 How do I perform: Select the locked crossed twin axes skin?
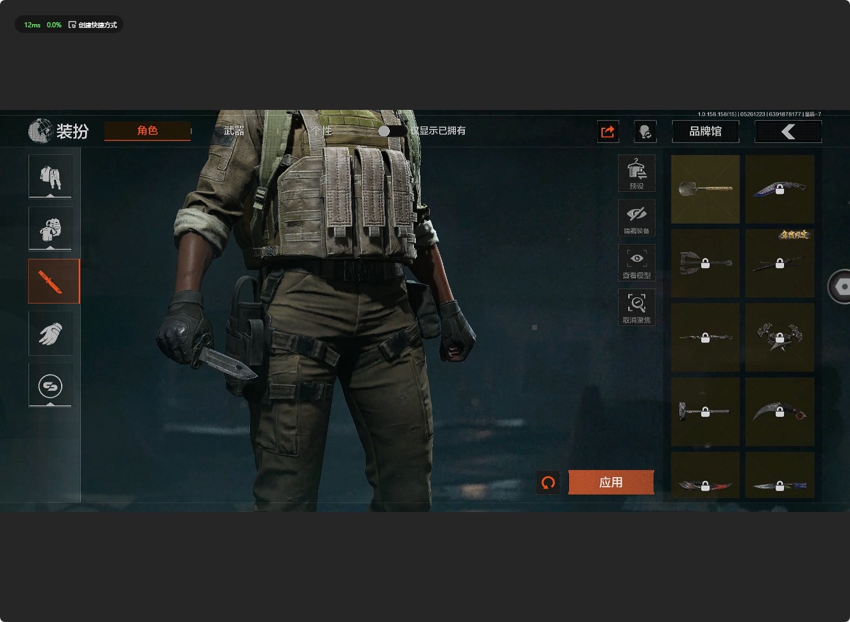780,337
